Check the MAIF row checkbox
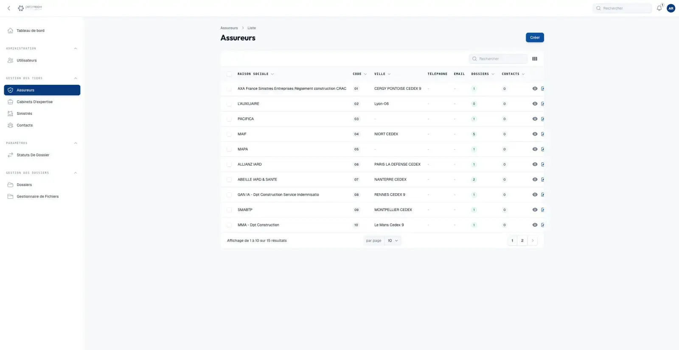Screen dimensions: 679x350 (x=229, y=134)
